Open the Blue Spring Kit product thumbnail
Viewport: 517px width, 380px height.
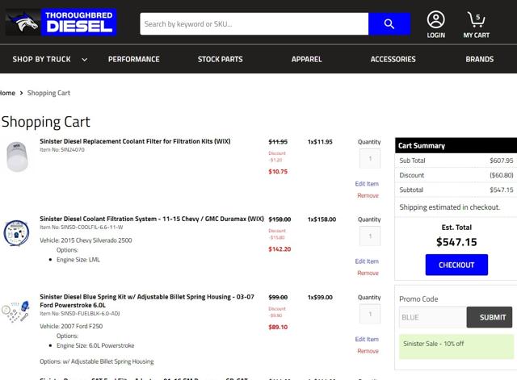(x=15, y=311)
